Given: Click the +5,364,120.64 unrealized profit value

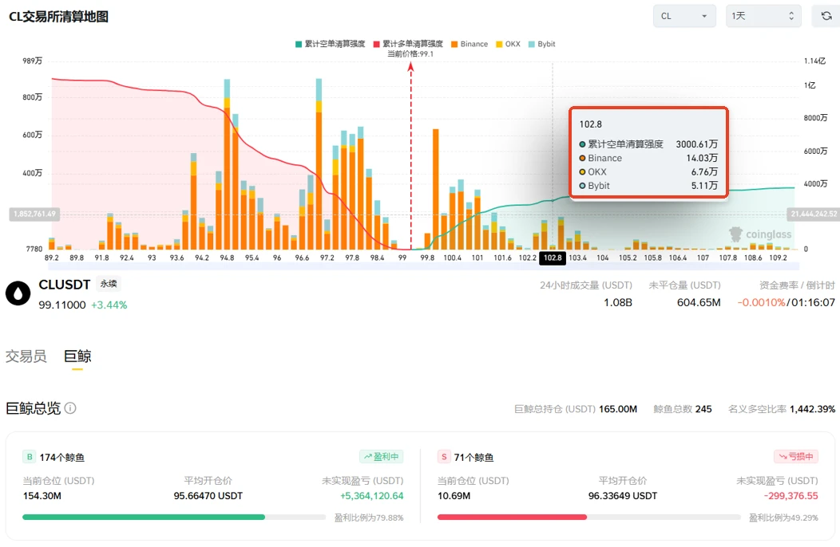Looking at the screenshot, I should coord(372,496).
